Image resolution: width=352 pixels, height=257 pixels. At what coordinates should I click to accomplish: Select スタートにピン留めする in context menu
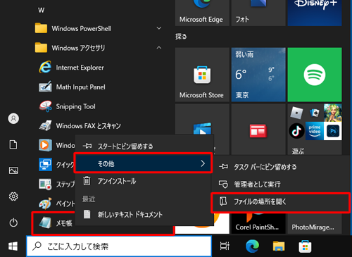point(144,146)
